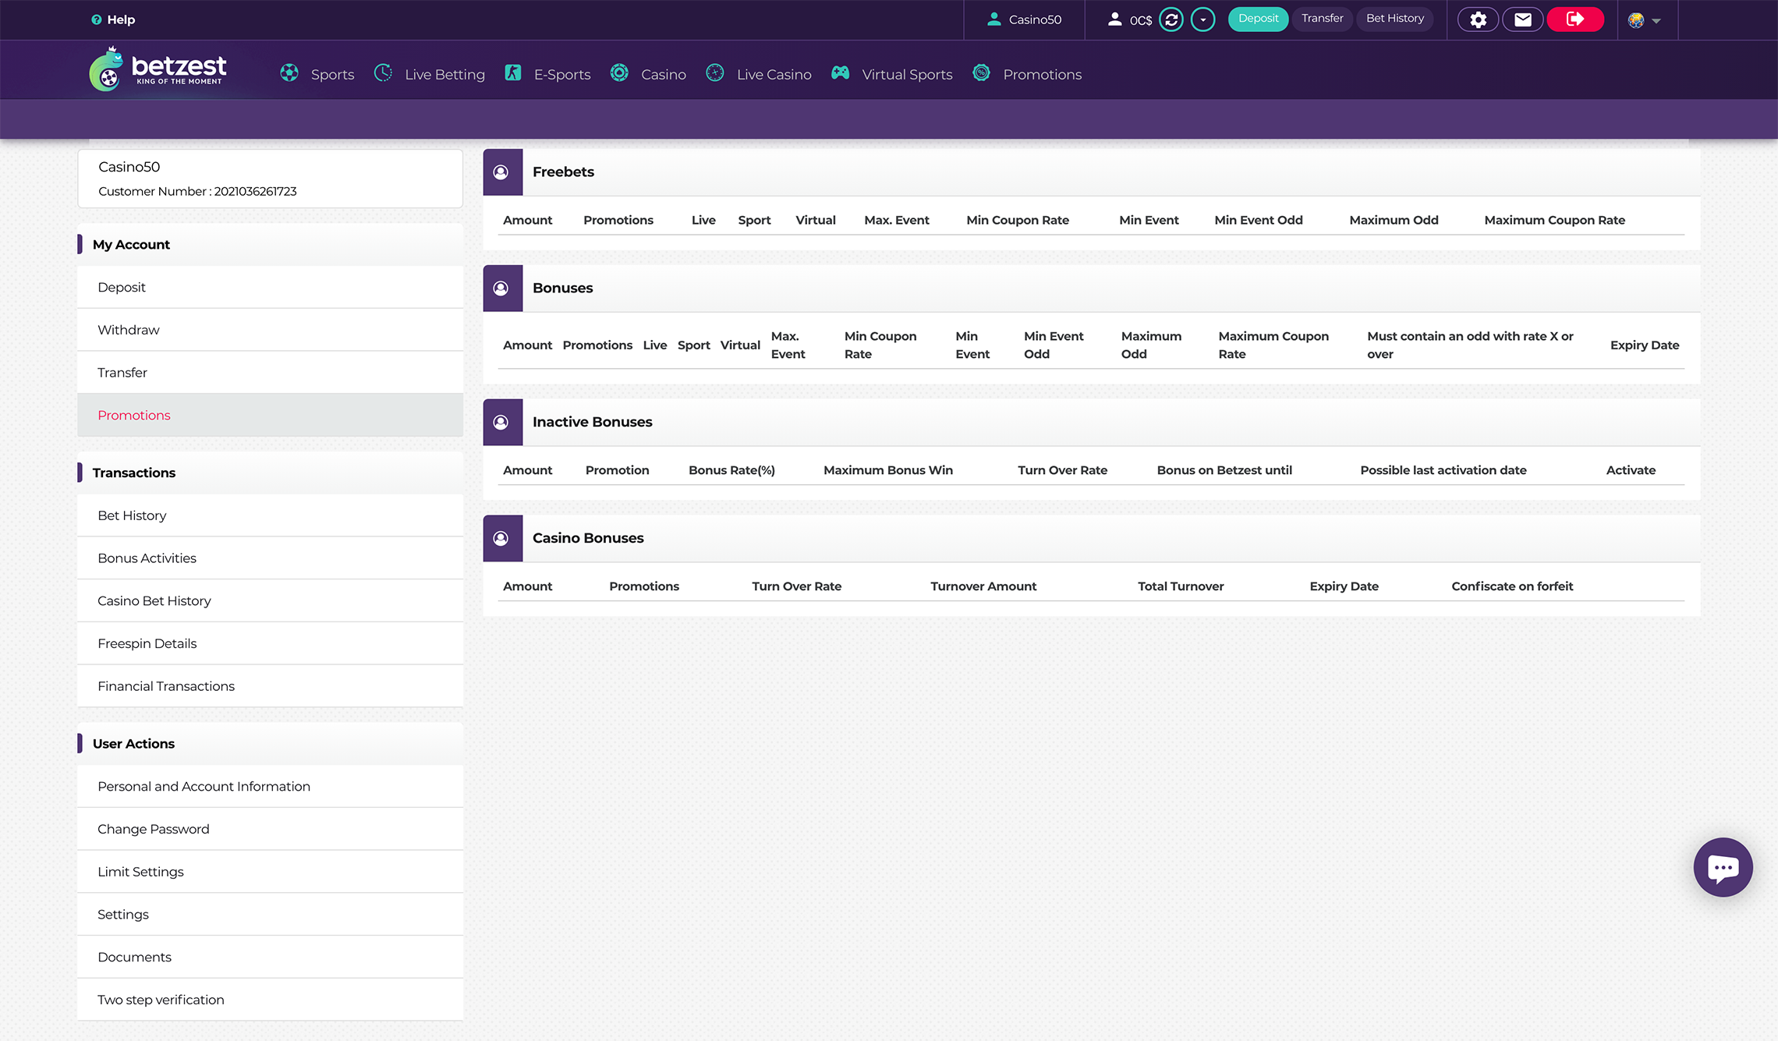This screenshot has height=1041, width=1778.
Task: Click the balance person icon
Action: pos(1114,19)
